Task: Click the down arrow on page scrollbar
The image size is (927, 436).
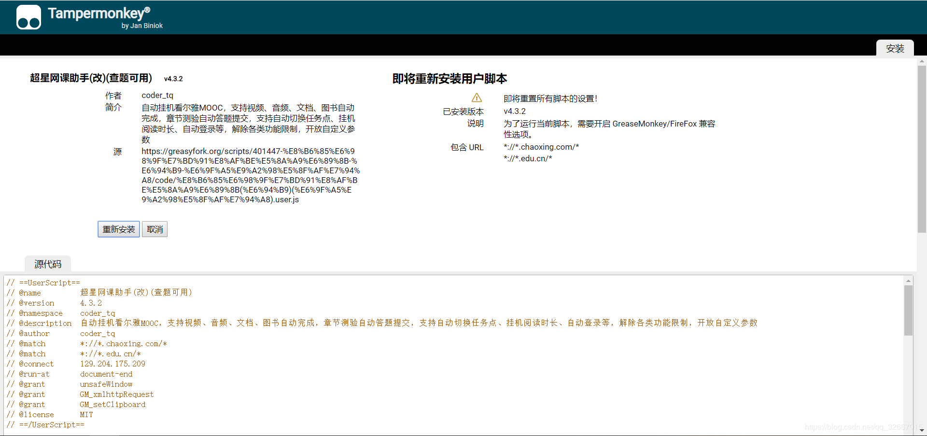Action: [x=921, y=430]
